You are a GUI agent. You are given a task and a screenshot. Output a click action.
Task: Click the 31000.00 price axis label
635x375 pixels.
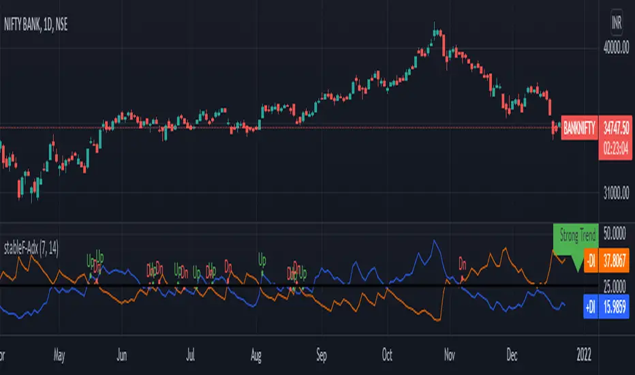tap(616, 194)
